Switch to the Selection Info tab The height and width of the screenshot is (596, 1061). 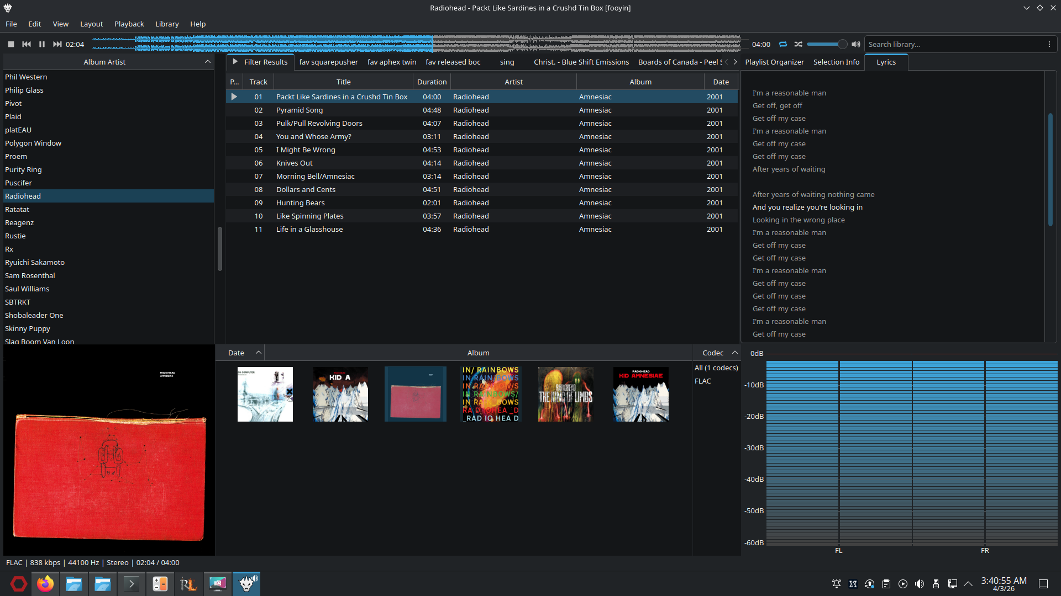(x=836, y=62)
